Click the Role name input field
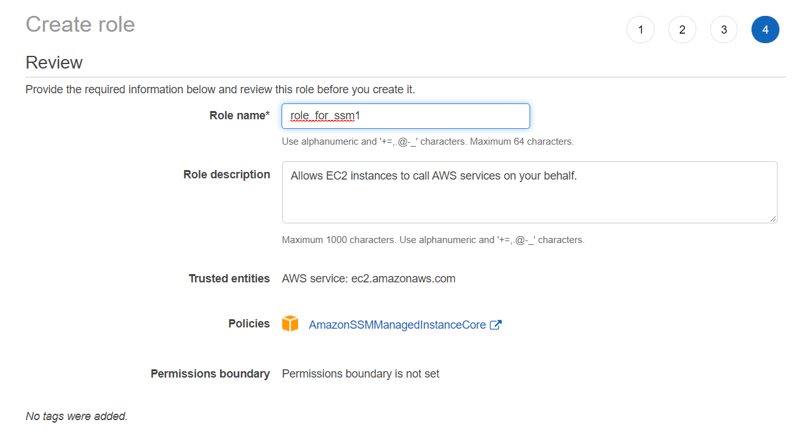 406,116
